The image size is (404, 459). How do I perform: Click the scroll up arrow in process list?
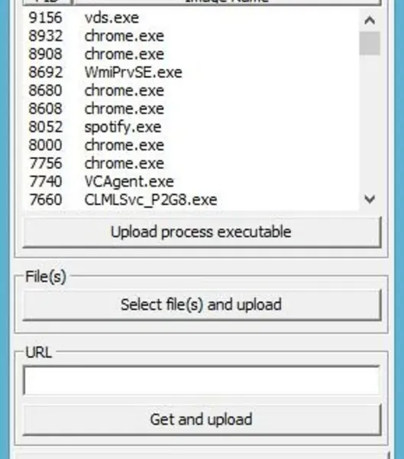[x=370, y=20]
